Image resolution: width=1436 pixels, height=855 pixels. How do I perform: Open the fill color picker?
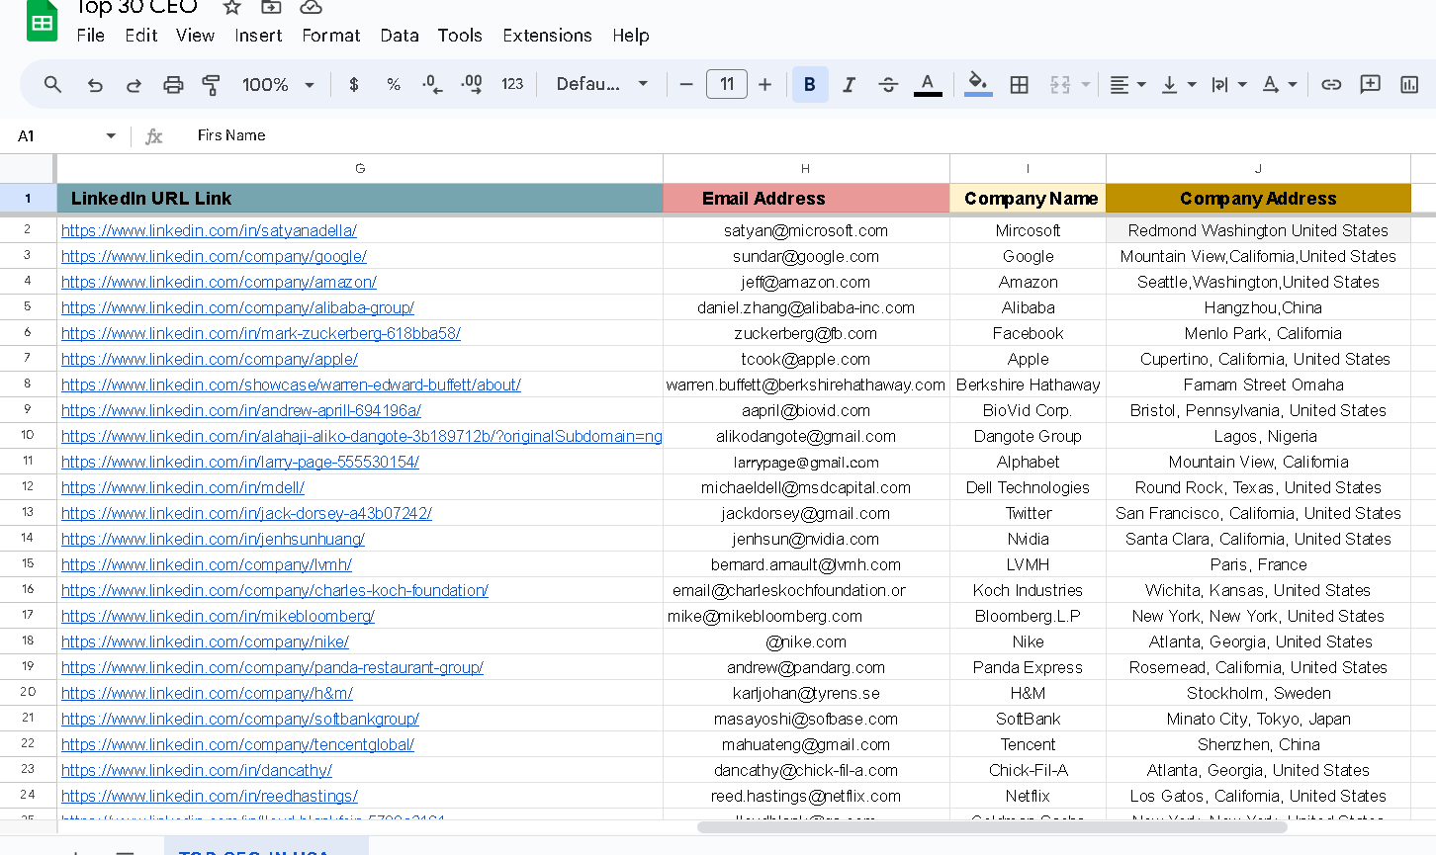(978, 85)
